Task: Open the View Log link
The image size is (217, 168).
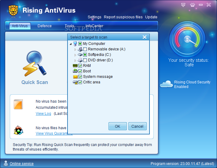Action: [43, 114]
